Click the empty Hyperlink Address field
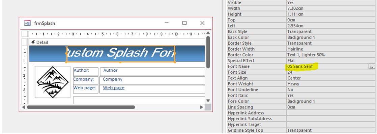 tap(331, 113)
